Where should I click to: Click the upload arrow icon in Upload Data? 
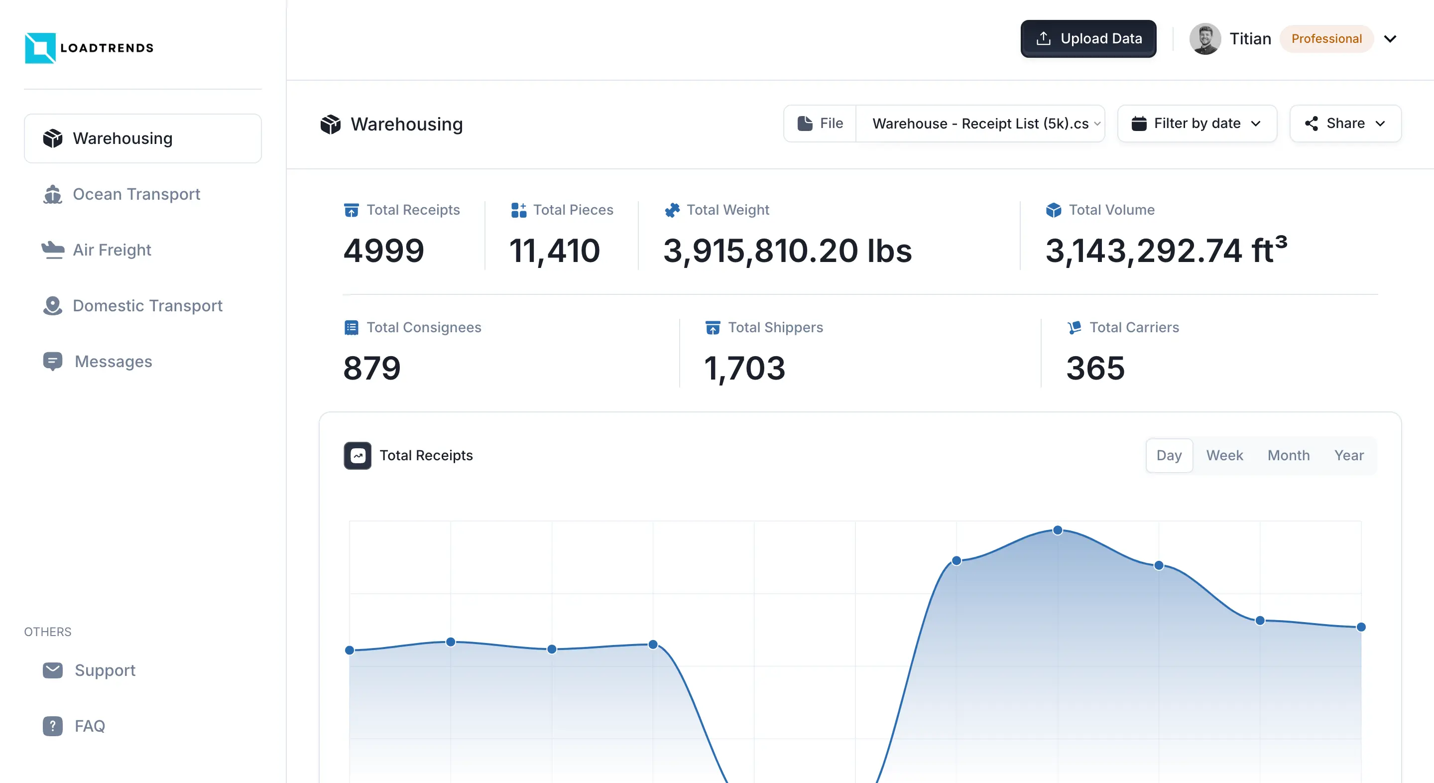1043,38
